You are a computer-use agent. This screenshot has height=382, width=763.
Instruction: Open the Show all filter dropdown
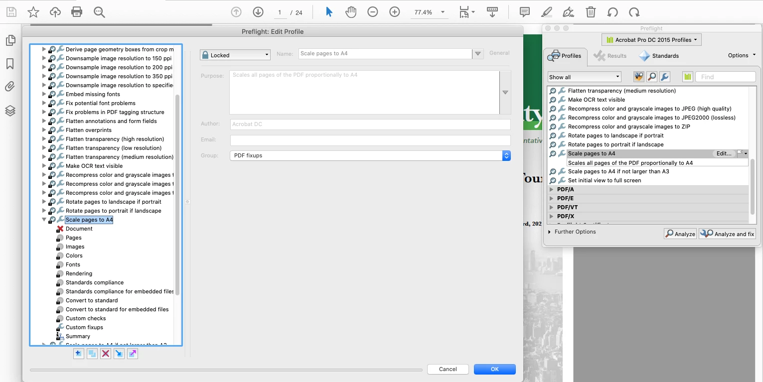[585, 77]
